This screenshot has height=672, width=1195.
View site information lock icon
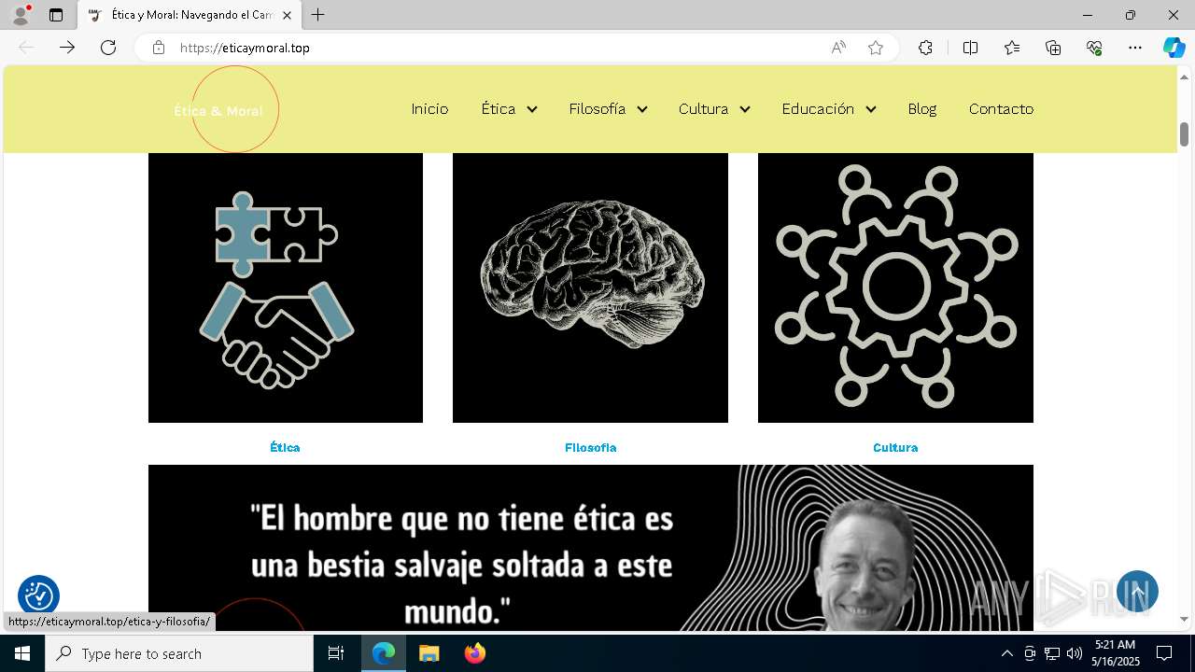[x=159, y=48]
